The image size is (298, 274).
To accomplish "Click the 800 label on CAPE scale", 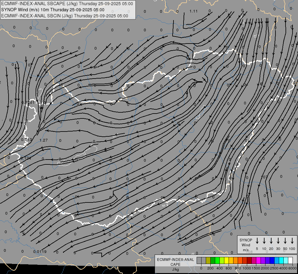I will [238, 268].
